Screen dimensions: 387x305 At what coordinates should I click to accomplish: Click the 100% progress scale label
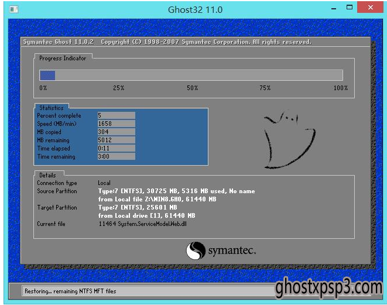pos(341,88)
